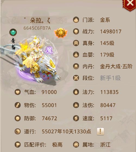Viewport: 136px width, 152px height.
Task: Click the 真身 chevrons icon
Action: [76, 43]
